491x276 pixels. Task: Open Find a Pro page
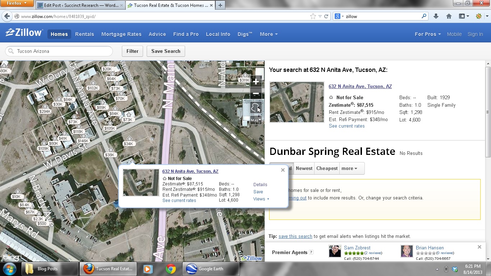(x=186, y=34)
